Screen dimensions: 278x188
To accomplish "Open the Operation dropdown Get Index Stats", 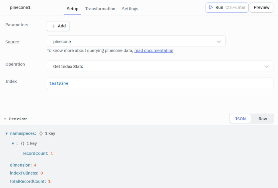I will [x=160, y=66].
